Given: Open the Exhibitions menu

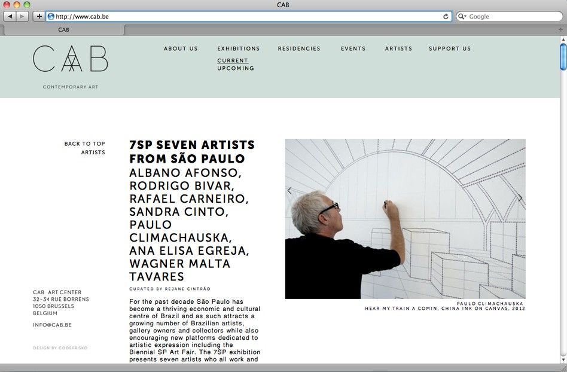Looking at the screenshot, I should coord(238,48).
